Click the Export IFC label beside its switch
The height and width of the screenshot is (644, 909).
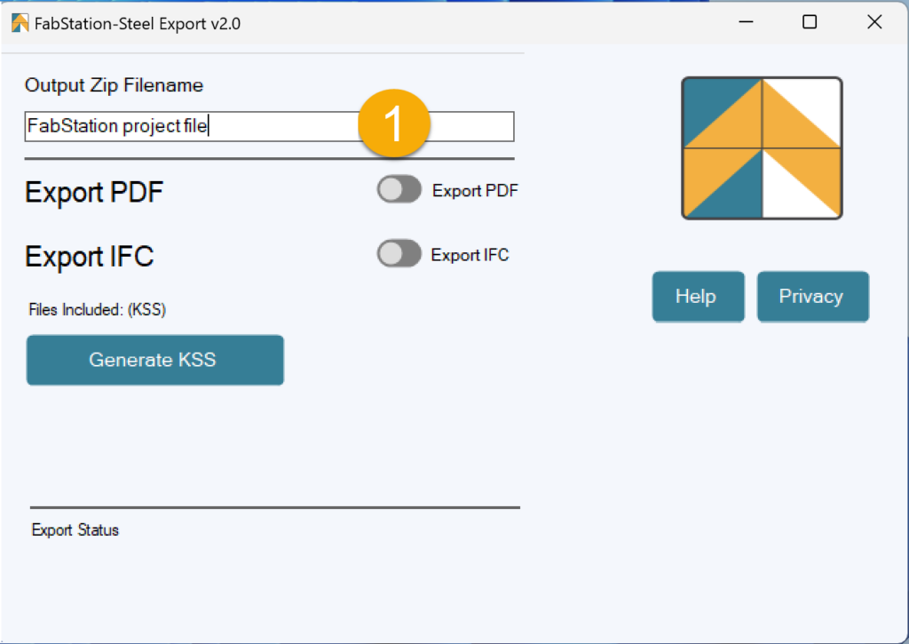pos(470,255)
